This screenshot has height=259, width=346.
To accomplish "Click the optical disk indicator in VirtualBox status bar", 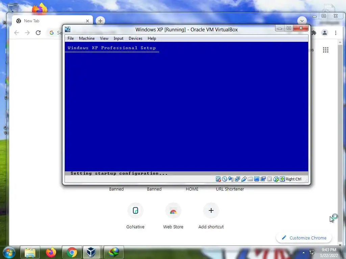I will [x=224, y=179].
